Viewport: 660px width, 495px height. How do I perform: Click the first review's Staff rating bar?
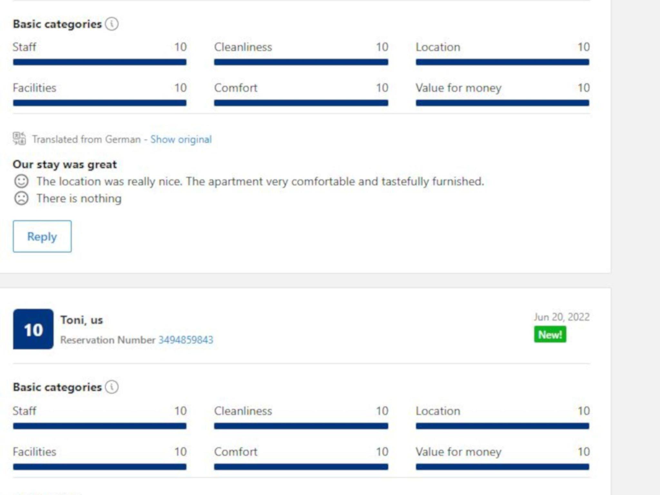[x=100, y=62]
